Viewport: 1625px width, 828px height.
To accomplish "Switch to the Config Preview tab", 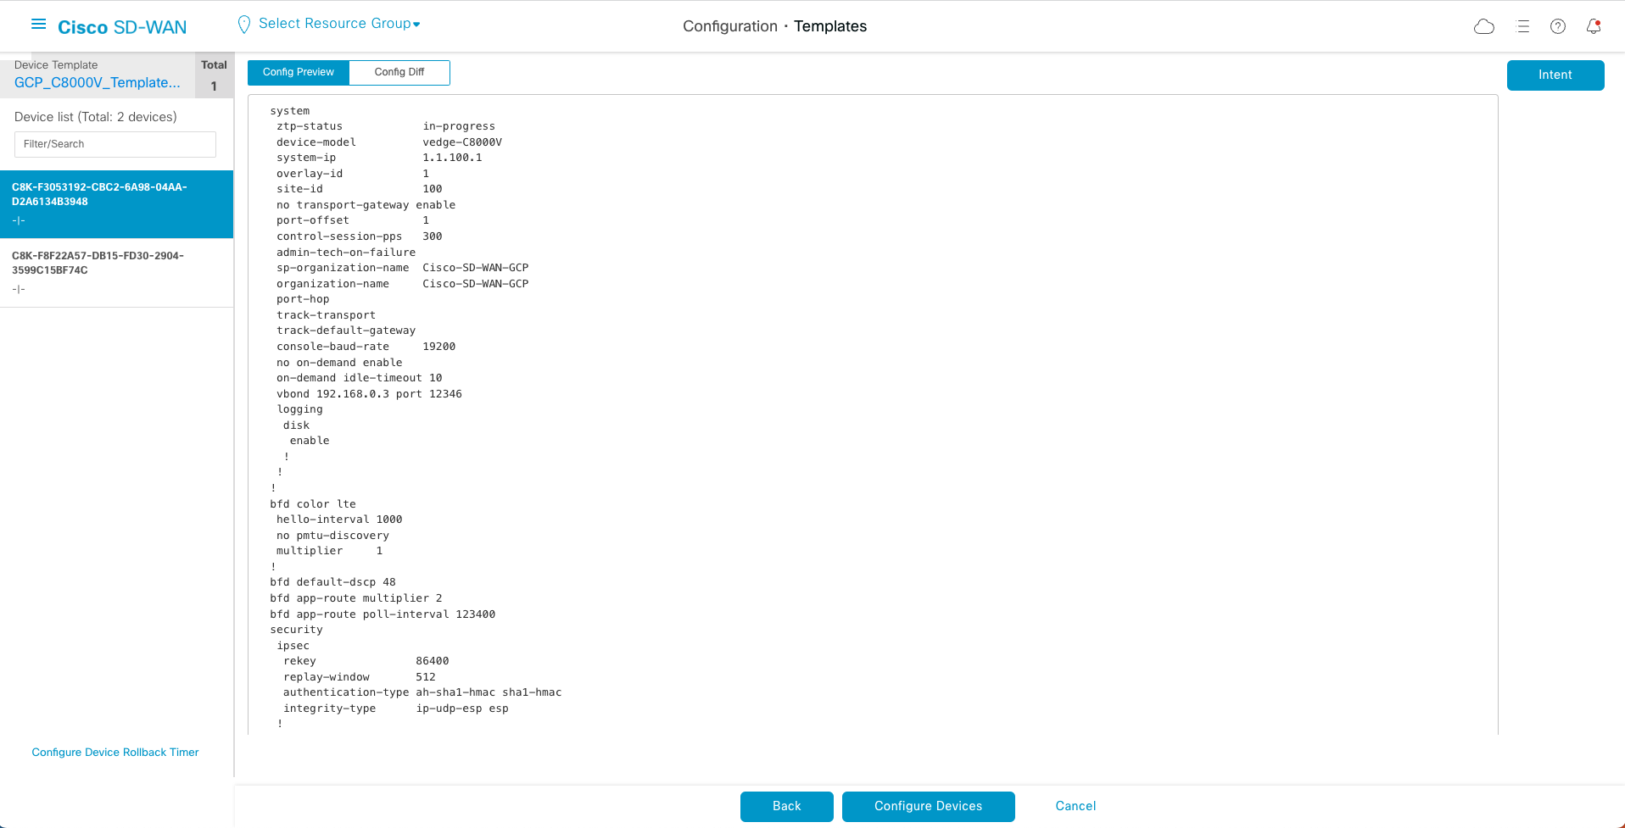I will (299, 72).
